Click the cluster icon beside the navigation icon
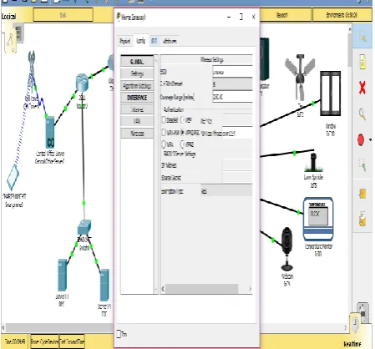This screenshot has height=349, width=375. pos(19,33)
